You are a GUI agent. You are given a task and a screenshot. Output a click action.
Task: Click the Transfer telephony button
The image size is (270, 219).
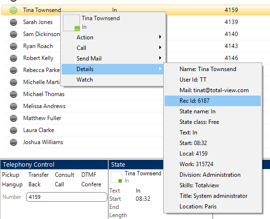[39, 175]
